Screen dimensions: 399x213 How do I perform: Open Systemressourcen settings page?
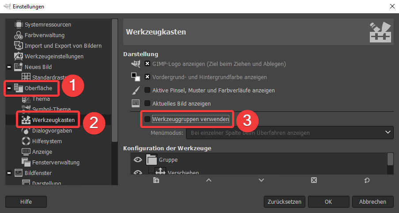tap(48, 25)
